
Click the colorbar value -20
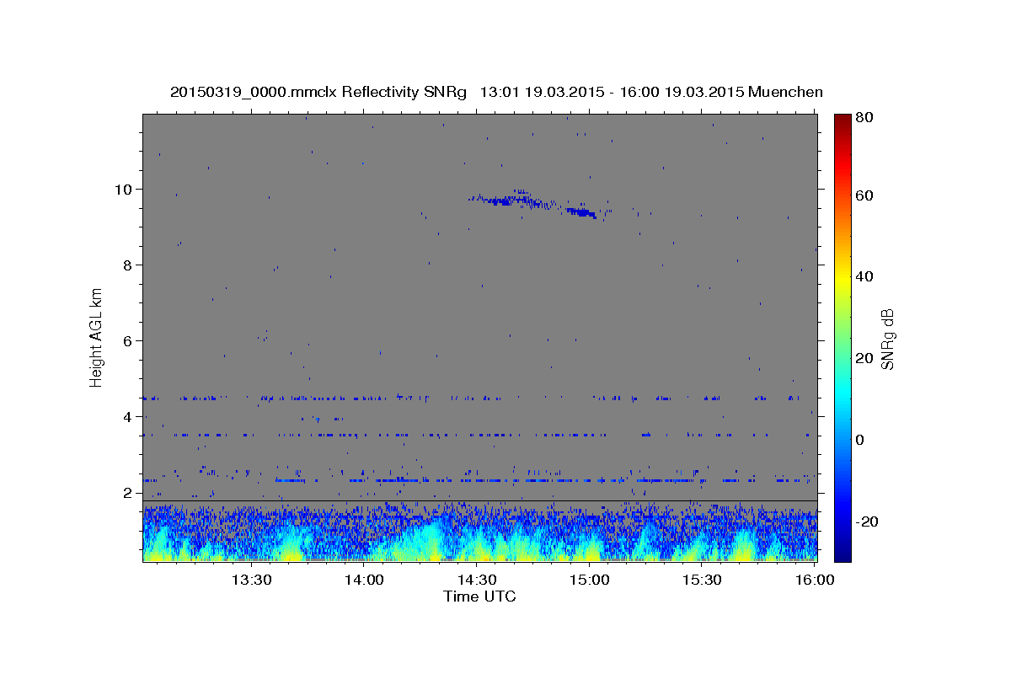click(865, 522)
